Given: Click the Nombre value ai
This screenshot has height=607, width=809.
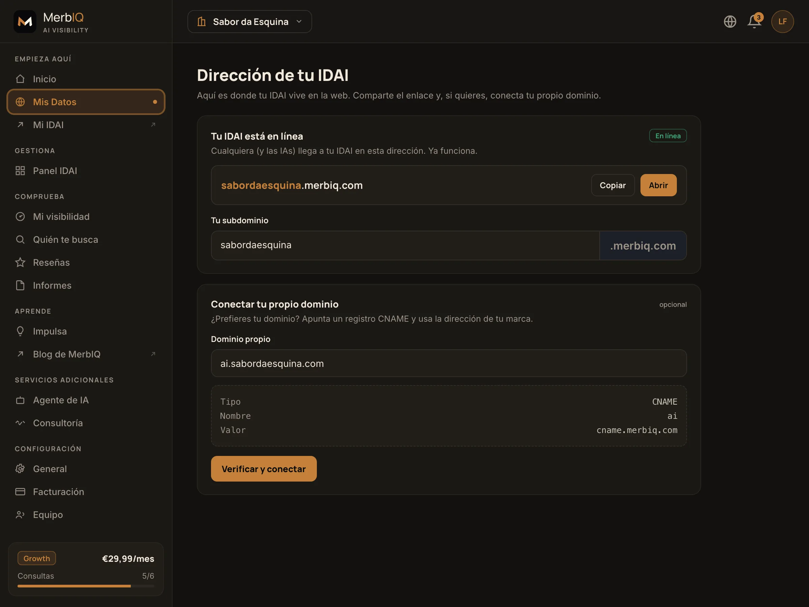Looking at the screenshot, I should (x=672, y=416).
